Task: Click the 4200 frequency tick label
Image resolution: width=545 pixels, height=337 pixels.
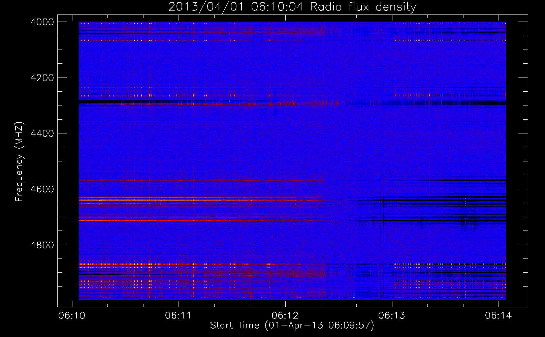Action: click(42, 78)
